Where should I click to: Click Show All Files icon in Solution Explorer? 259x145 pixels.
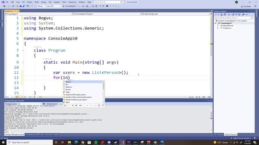pyautogui.click(x=239, y=14)
